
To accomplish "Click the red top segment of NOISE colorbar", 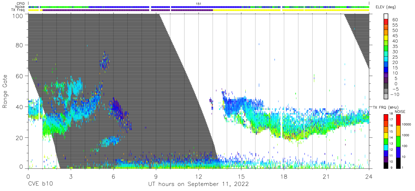I will pyautogui.click(x=399, y=120).
